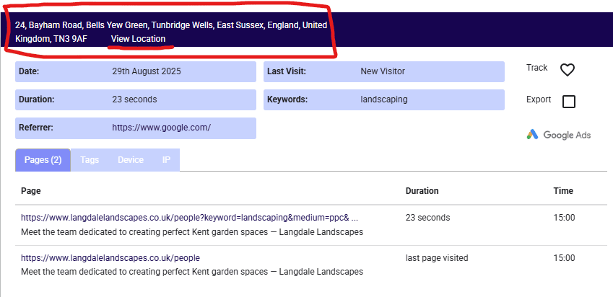613x297 pixels.
Task: Open the langdalelandscapes.co.uk/people link
Action: click(x=110, y=257)
